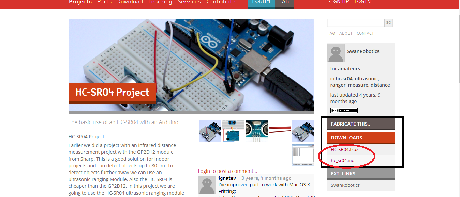Switch to the FAB tab

284,2
